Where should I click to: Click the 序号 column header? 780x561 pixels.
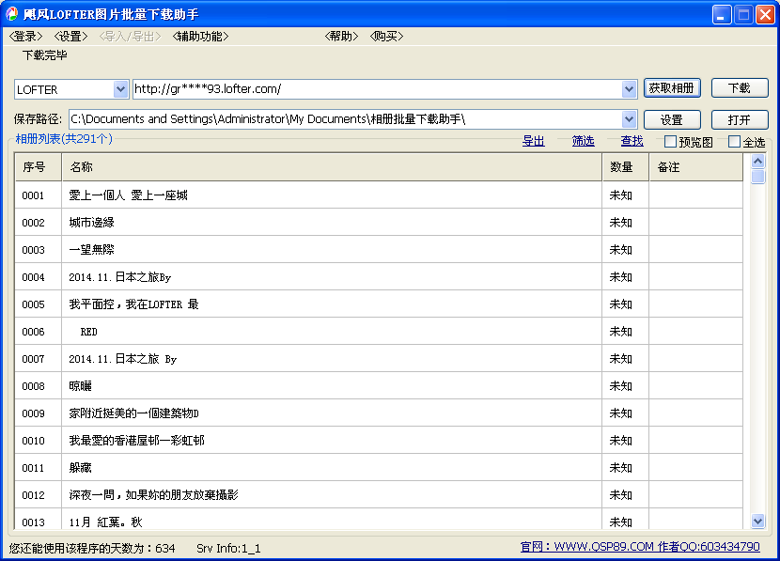pos(39,167)
